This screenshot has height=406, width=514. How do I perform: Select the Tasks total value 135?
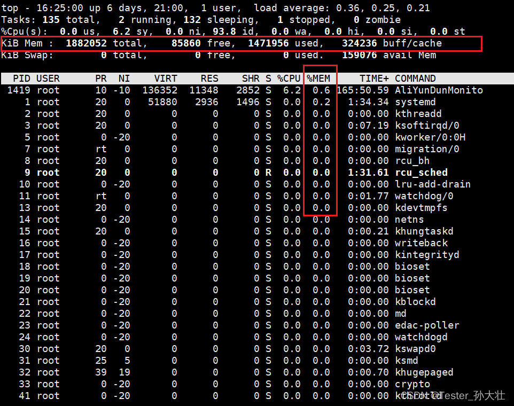pos(51,20)
